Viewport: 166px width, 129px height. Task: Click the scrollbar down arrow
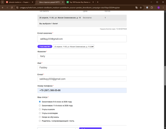pyautogui.click(x=165, y=128)
